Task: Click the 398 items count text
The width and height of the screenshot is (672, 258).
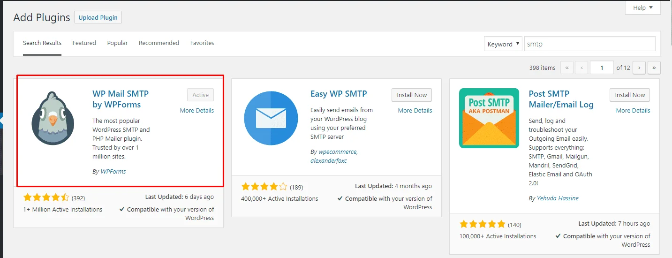Action: [542, 68]
